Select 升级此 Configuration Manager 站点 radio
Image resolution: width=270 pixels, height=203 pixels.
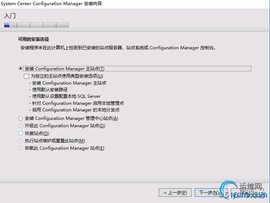[20, 126]
